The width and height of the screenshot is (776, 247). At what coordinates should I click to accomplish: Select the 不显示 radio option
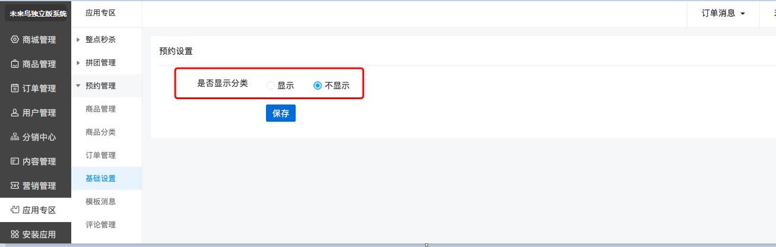point(318,85)
